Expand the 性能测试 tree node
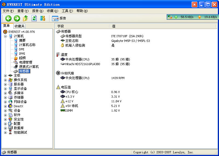This screenshot has width=219, height=156. click(x=5, y=132)
